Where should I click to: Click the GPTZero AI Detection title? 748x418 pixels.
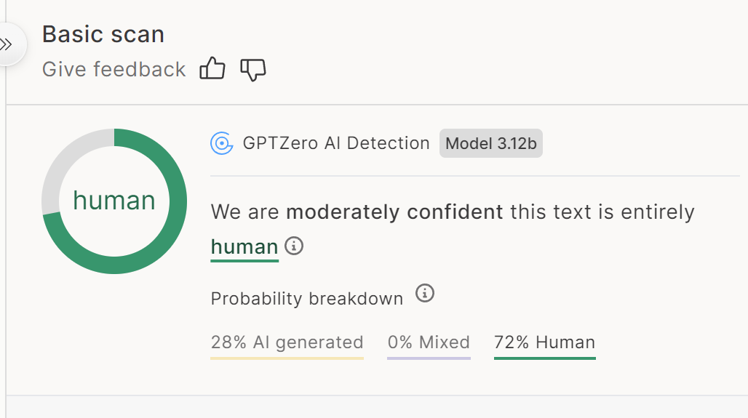[x=336, y=143]
